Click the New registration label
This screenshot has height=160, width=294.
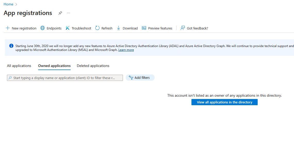(x=24, y=28)
